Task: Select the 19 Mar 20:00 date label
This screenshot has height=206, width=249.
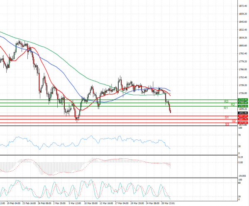Action: point(137,203)
